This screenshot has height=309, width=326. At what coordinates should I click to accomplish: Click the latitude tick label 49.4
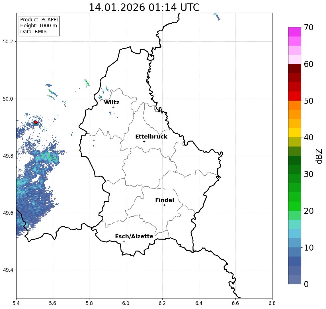coord(8,270)
